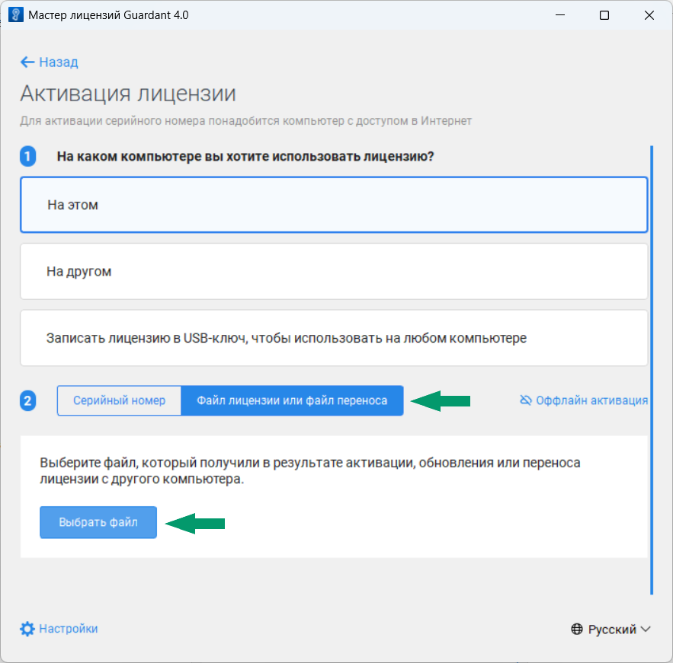Go back using the Назад arrow icon
The width and height of the screenshot is (673, 663).
point(27,62)
